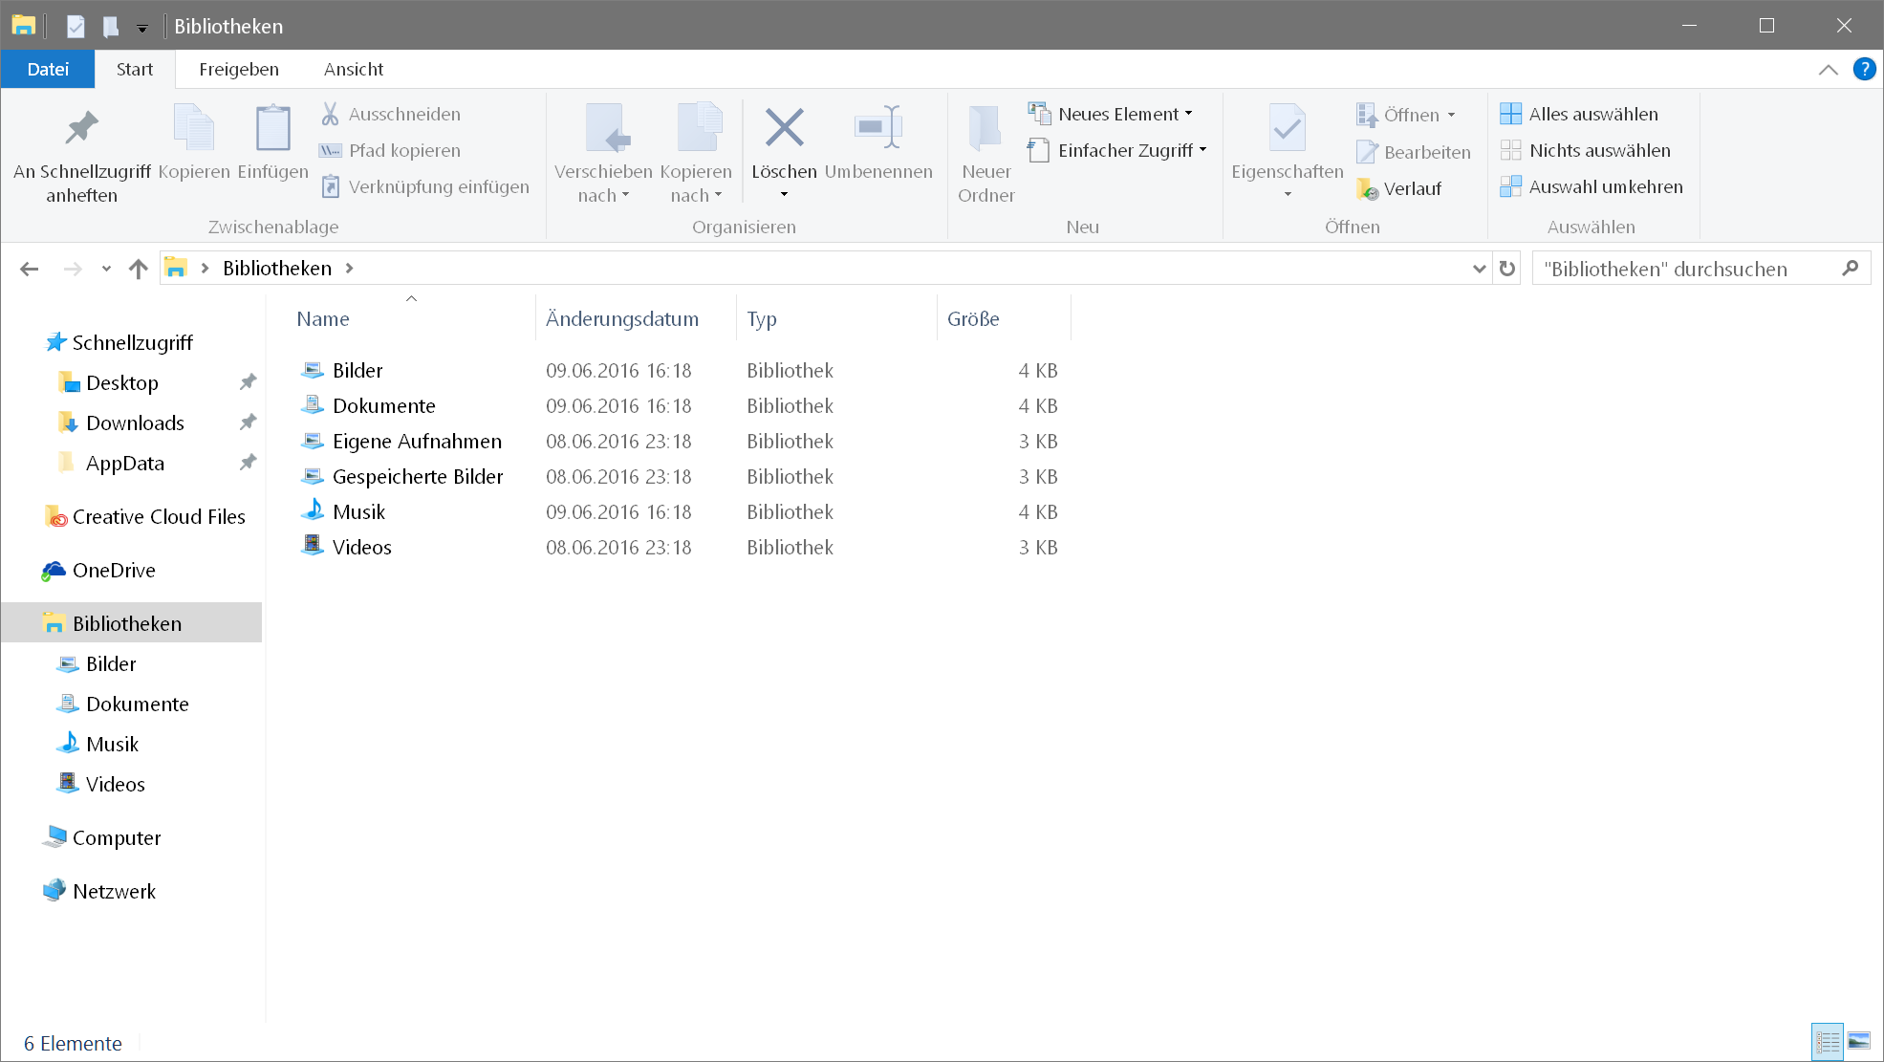The image size is (1884, 1062).
Task: Open the Datei menu tab
Action: pos(48,69)
